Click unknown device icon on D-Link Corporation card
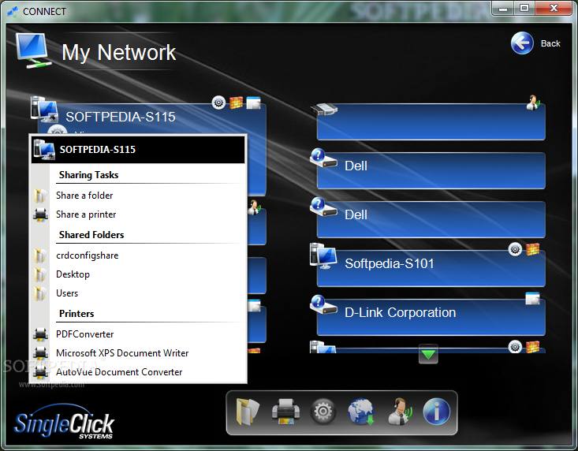 323,304
